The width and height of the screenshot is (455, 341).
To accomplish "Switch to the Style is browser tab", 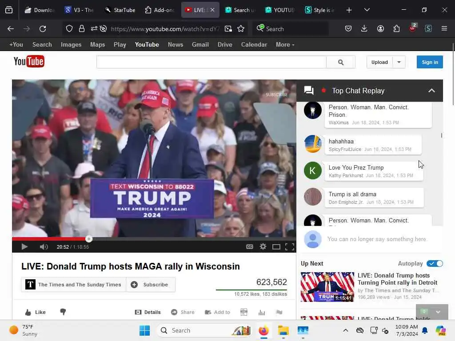I will pyautogui.click(x=319, y=10).
